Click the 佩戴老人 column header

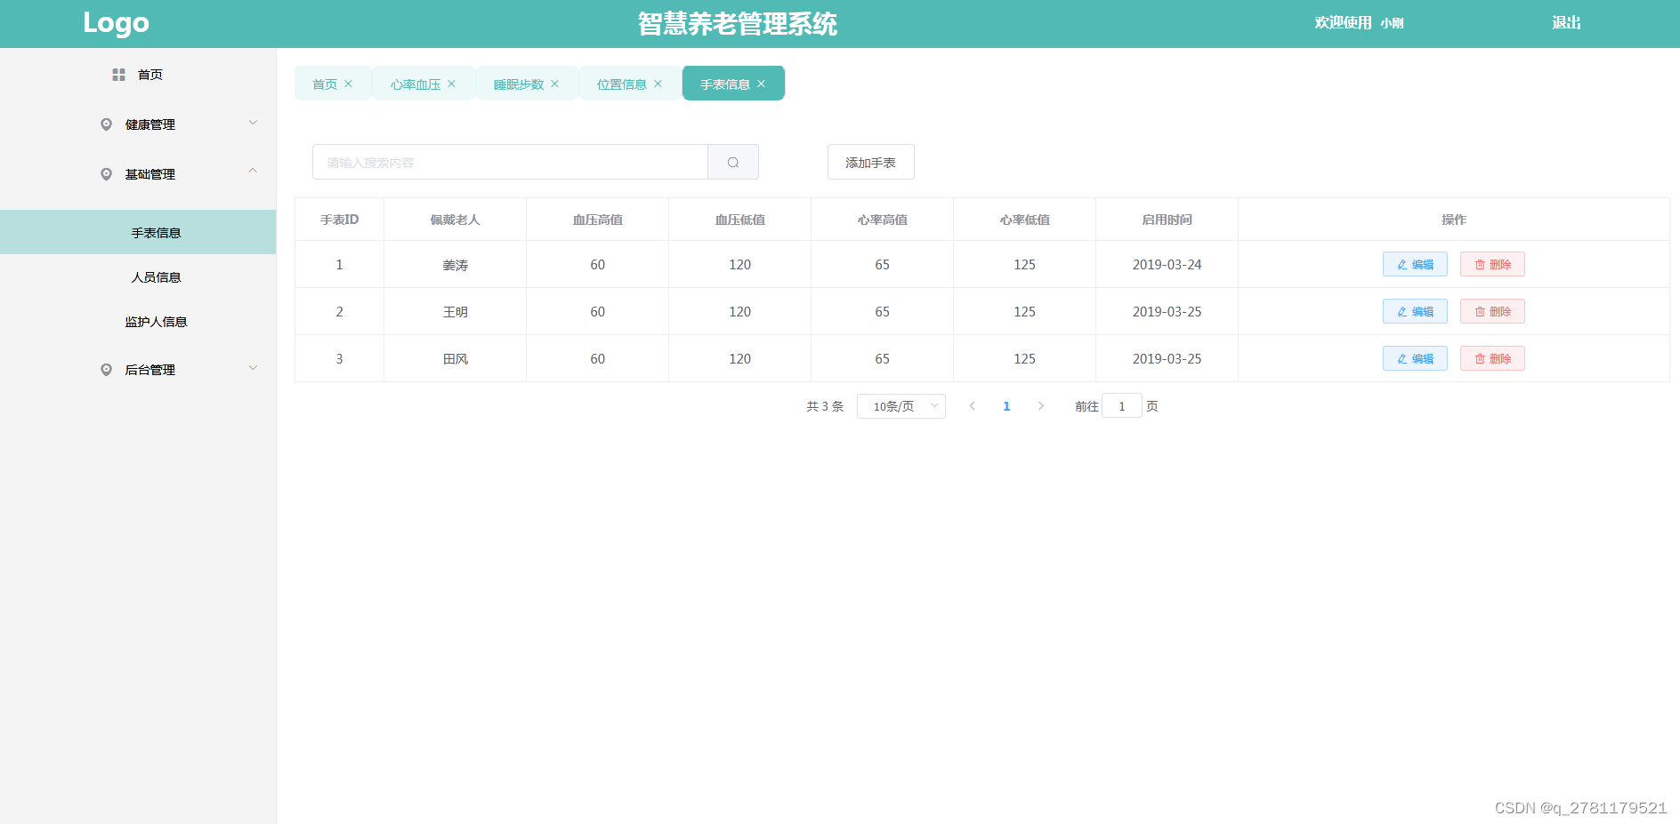[x=455, y=220]
